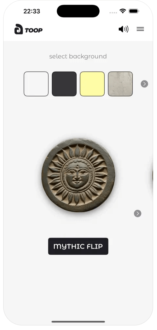The image size is (157, 330).
Task: Tap the cellular signal dots icon
Action: point(113,13)
